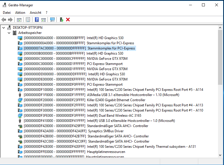Select SATA AHCI Controller at DF42C000
This screenshot has height=165, width=224.
click(x=87, y=141)
